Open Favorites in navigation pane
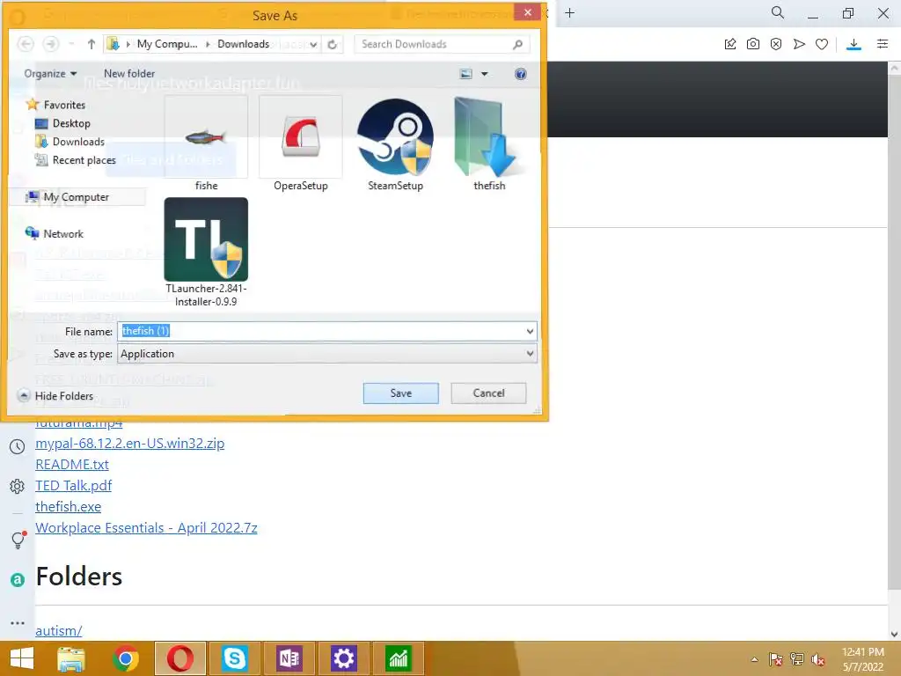Viewport: 901px width, 676px height. (56, 105)
